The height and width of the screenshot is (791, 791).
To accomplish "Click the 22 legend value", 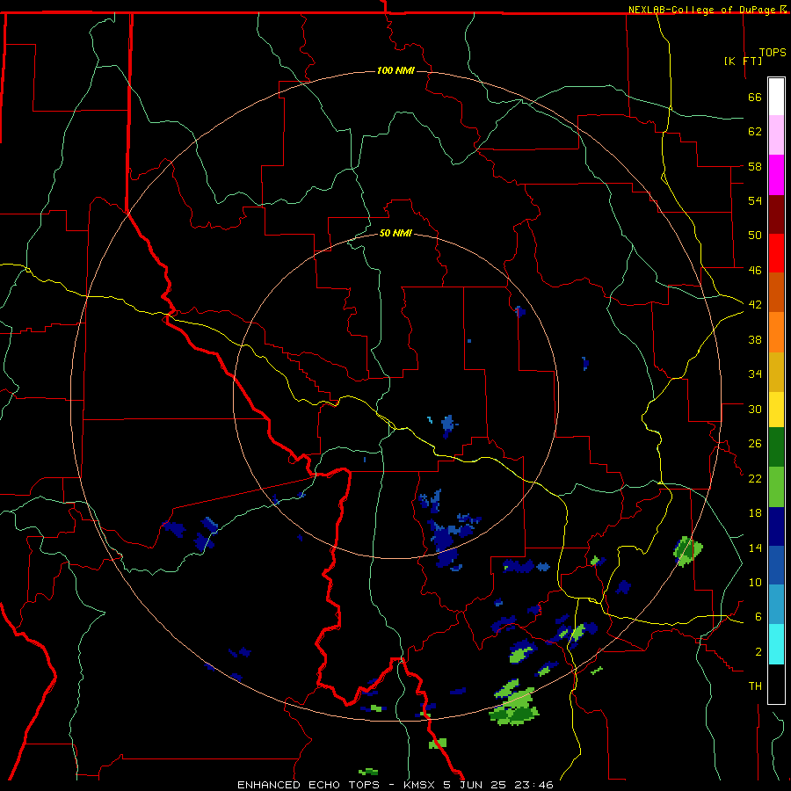I will pyautogui.click(x=755, y=478).
